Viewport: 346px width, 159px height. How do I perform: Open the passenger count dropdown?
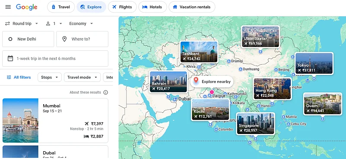[54, 24]
